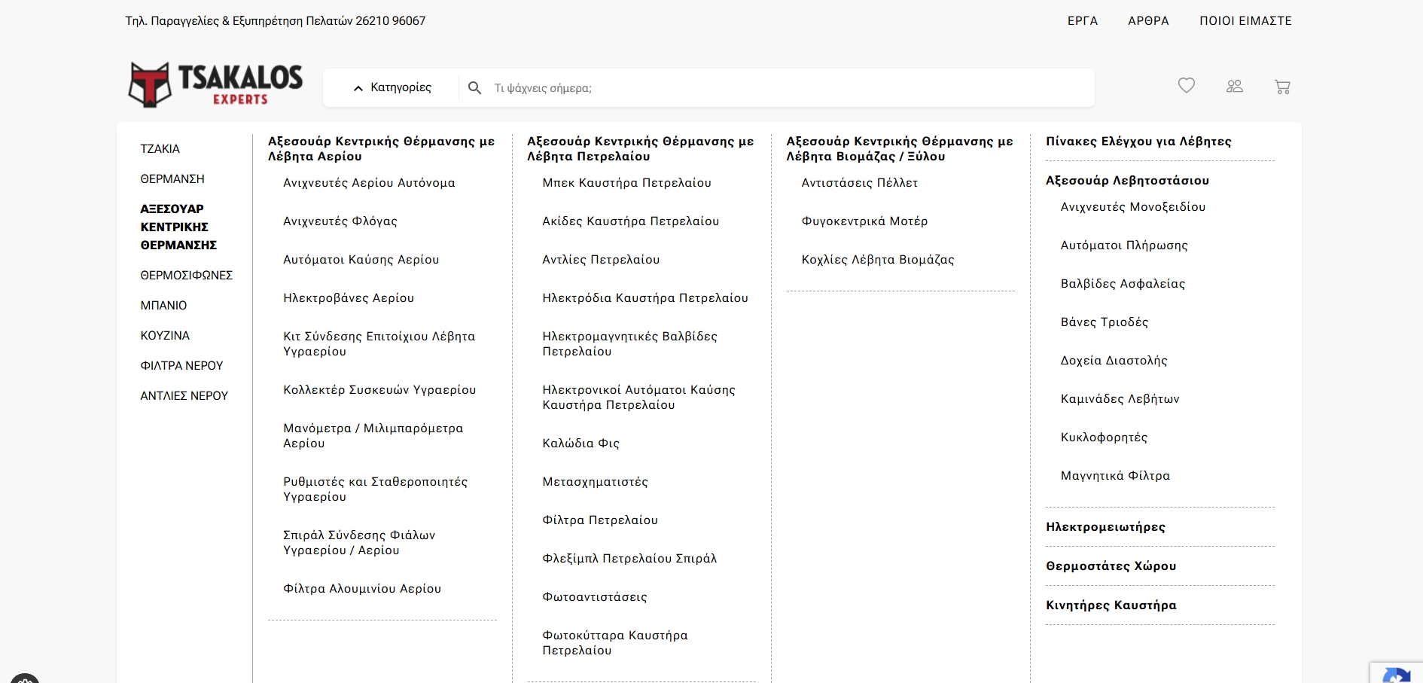1423x683 pixels.
Task: Open Καμινάδες Λεβήτων
Action: pos(1120,399)
